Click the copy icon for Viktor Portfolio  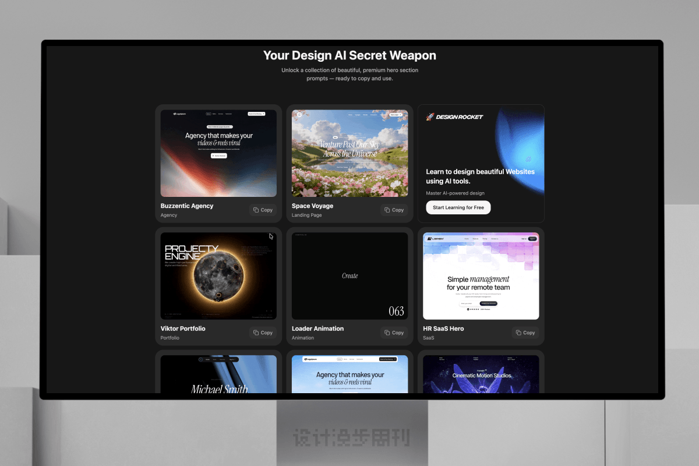coord(256,333)
